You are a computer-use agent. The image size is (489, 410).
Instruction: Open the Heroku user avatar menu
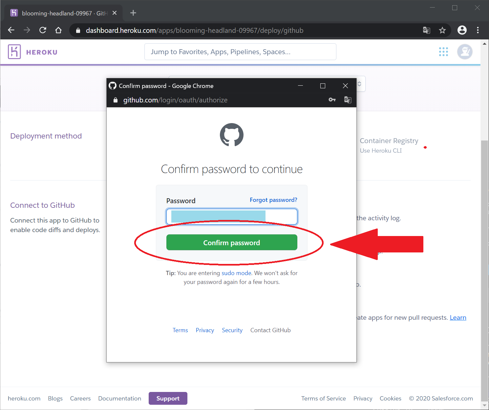(465, 52)
